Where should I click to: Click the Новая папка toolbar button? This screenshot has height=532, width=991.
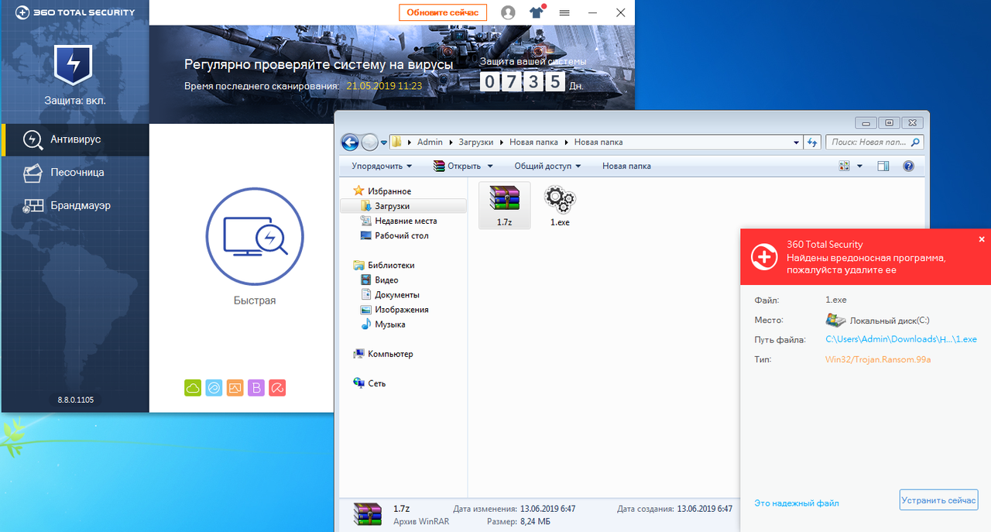point(626,166)
